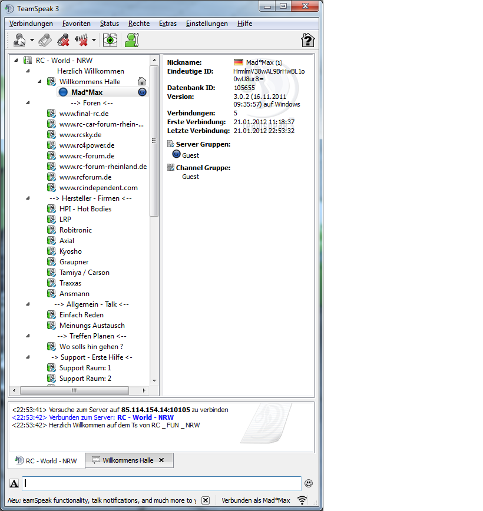Open the away status dropdown arrow
The height and width of the screenshot is (511, 483).
(x=32, y=41)
